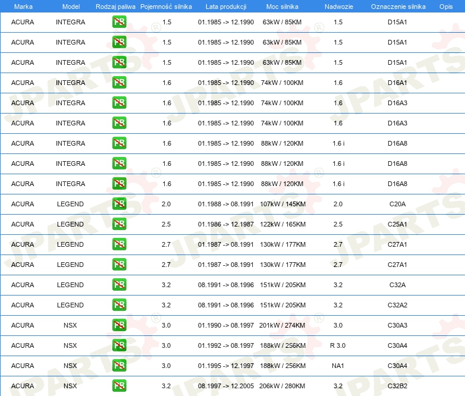Click the fuel icon in the NSX R 3.0 row

click(x=119, y=345)
